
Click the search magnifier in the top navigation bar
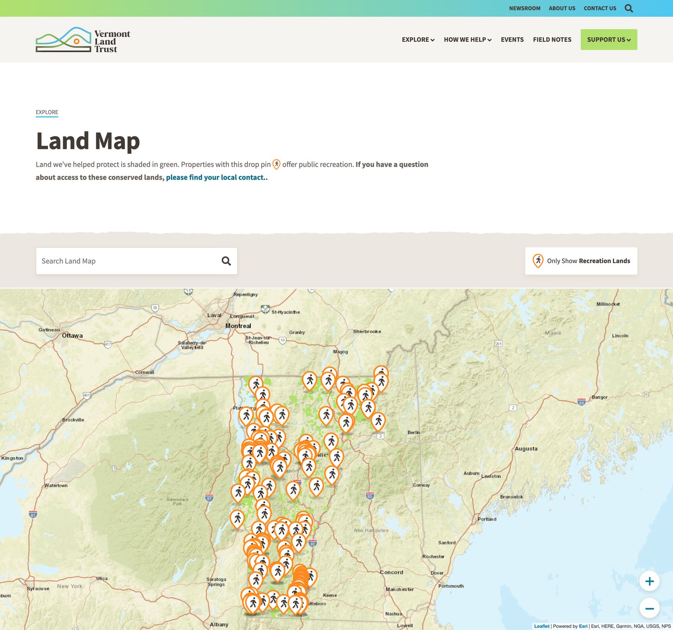click(629, 8)
